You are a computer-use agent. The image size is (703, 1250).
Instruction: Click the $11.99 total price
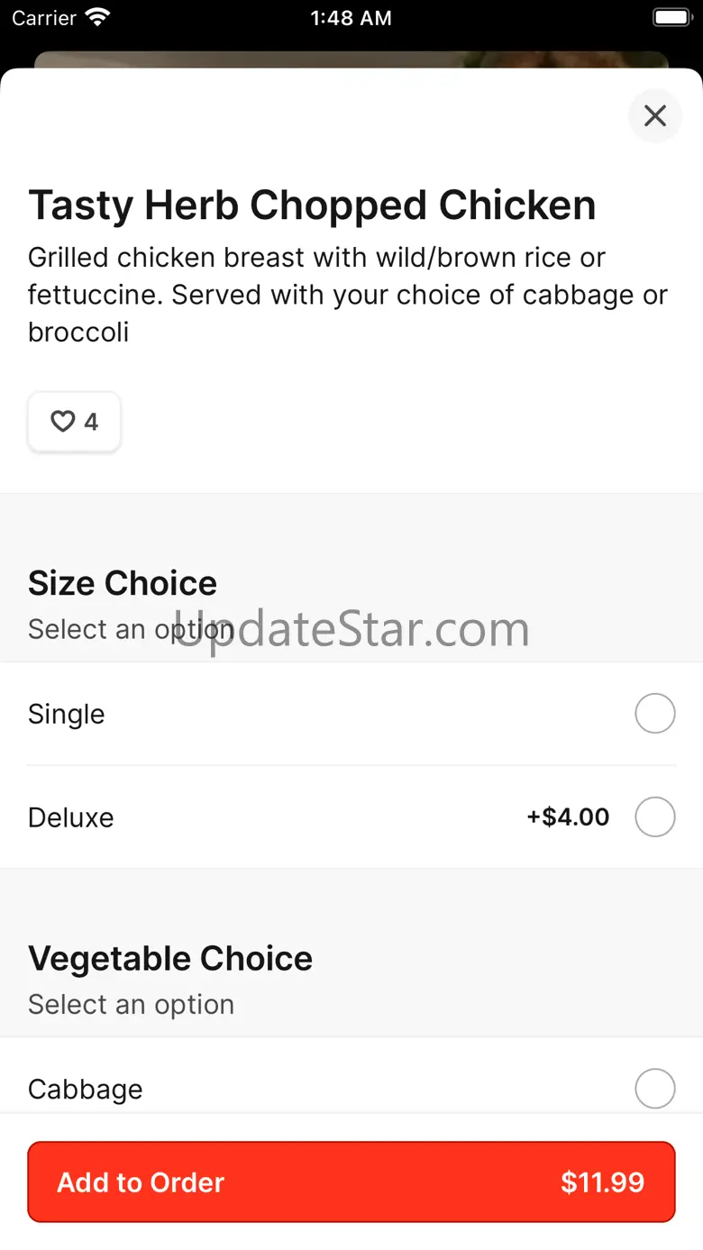[602, 1182]
